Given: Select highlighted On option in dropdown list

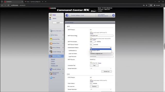Looking at the screenshot, I should [101, 49].
